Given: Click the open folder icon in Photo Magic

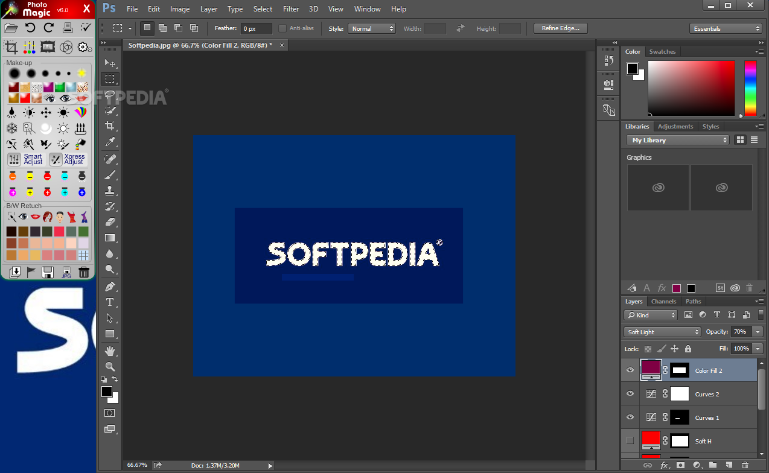Looking at the screenshot, I should [11, 27].
